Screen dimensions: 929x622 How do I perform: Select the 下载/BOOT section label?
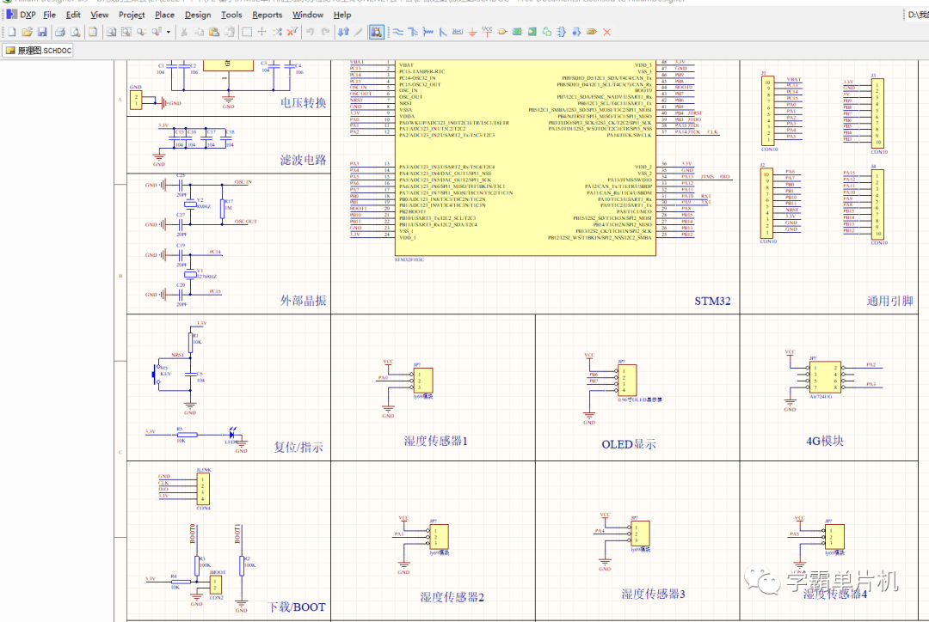[297, 607]
